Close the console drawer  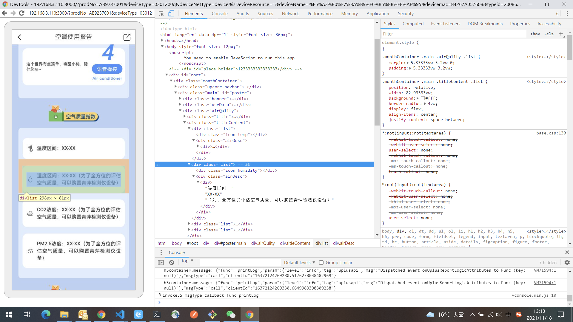[567, 252]
